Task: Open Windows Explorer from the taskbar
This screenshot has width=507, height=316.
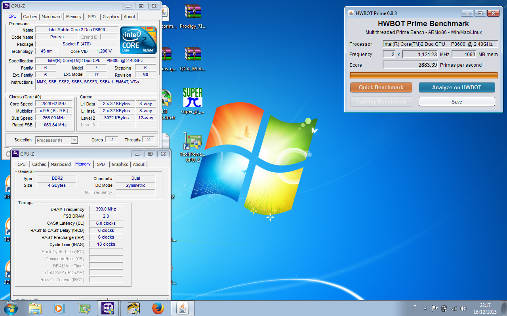Action: pos(35,308)
